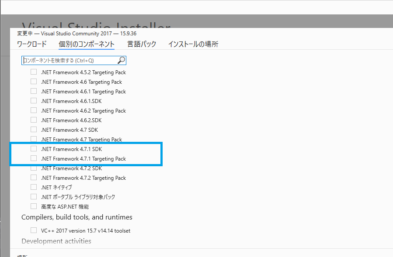
Task: Tick .NET Framework 4.6 Targeting Pack checkbox
Action: click(34, 82)
